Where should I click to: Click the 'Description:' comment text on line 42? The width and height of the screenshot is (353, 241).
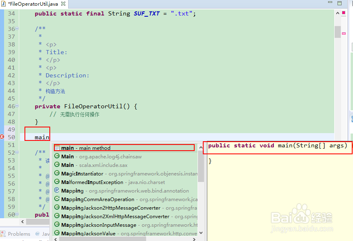click(67, 75)
